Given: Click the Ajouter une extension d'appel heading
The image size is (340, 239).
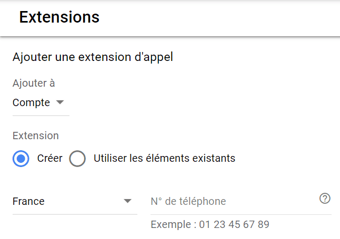Looking at the screenshot, I should [x=93, y=57].
